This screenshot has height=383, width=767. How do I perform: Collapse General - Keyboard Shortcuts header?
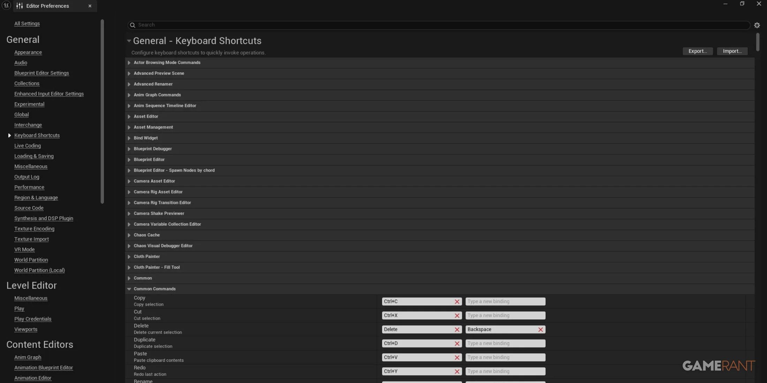click(129, 41)
